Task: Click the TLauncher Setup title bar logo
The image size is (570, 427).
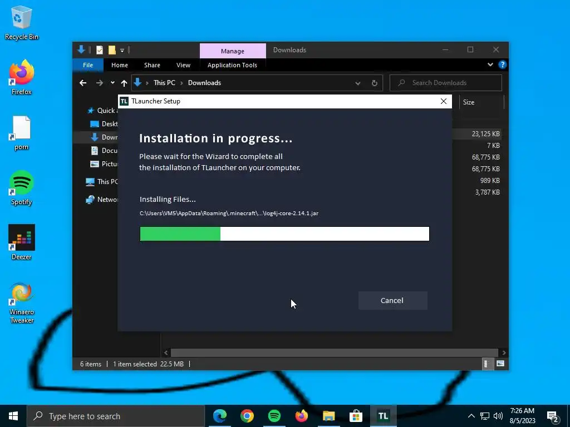Action: 124,101
